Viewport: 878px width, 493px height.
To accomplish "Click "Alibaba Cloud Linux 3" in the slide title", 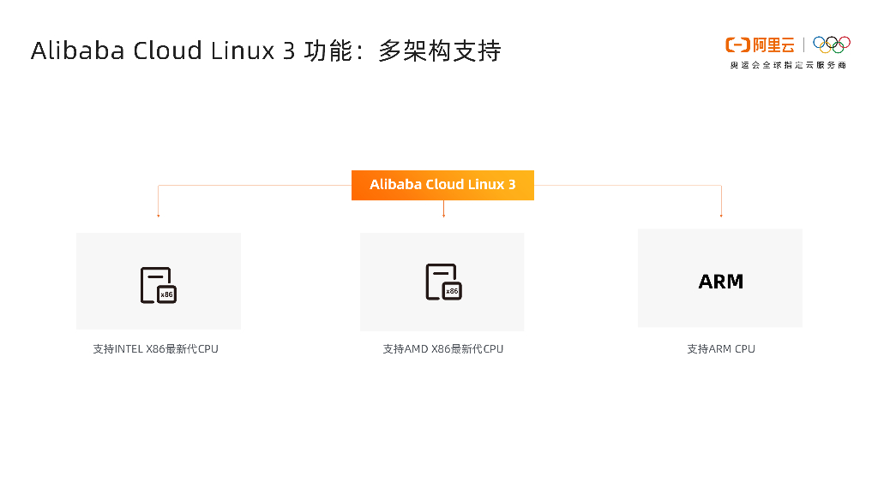I will coord(164,50).
